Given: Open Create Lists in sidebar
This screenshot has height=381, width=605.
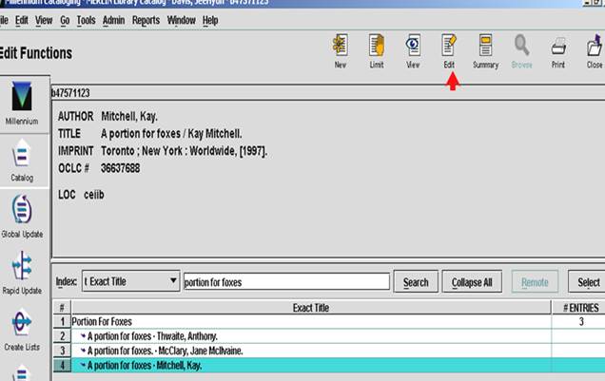Looking at the screenshot, I should click(x=22, y=328).
